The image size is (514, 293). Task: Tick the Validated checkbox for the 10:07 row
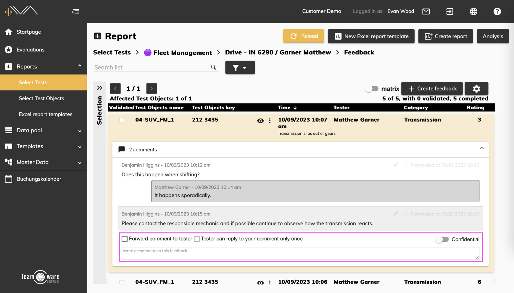121,120
